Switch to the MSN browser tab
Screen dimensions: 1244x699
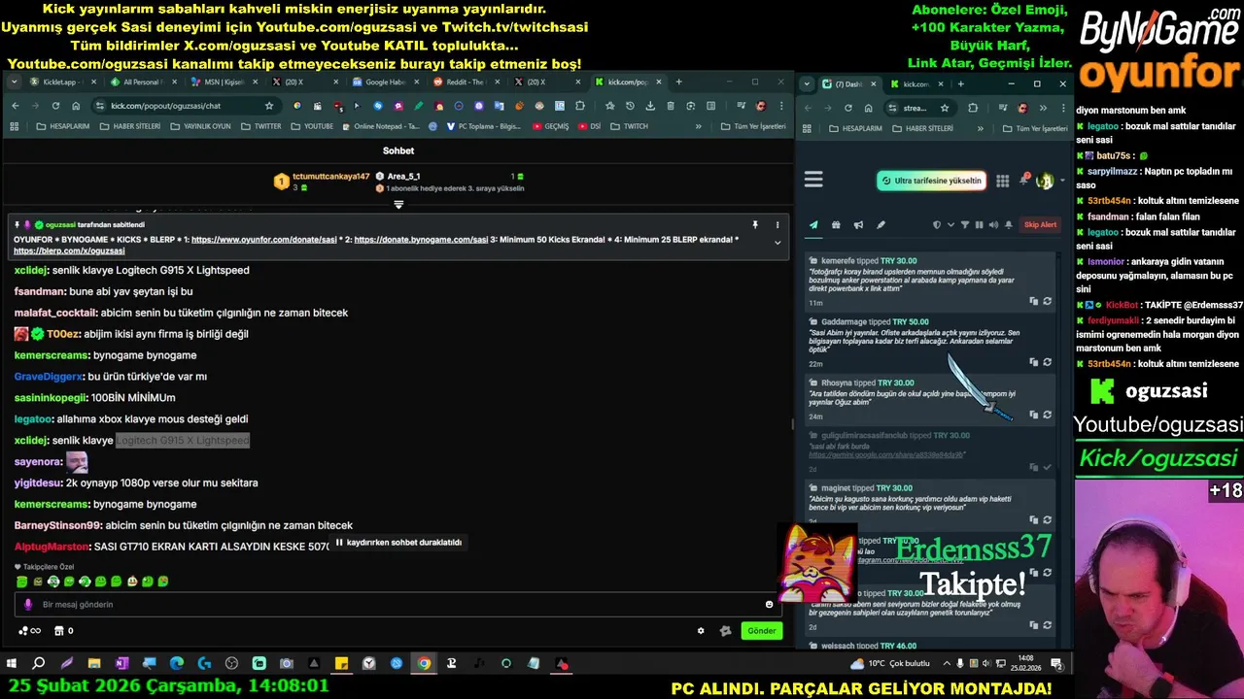[223, 83]
